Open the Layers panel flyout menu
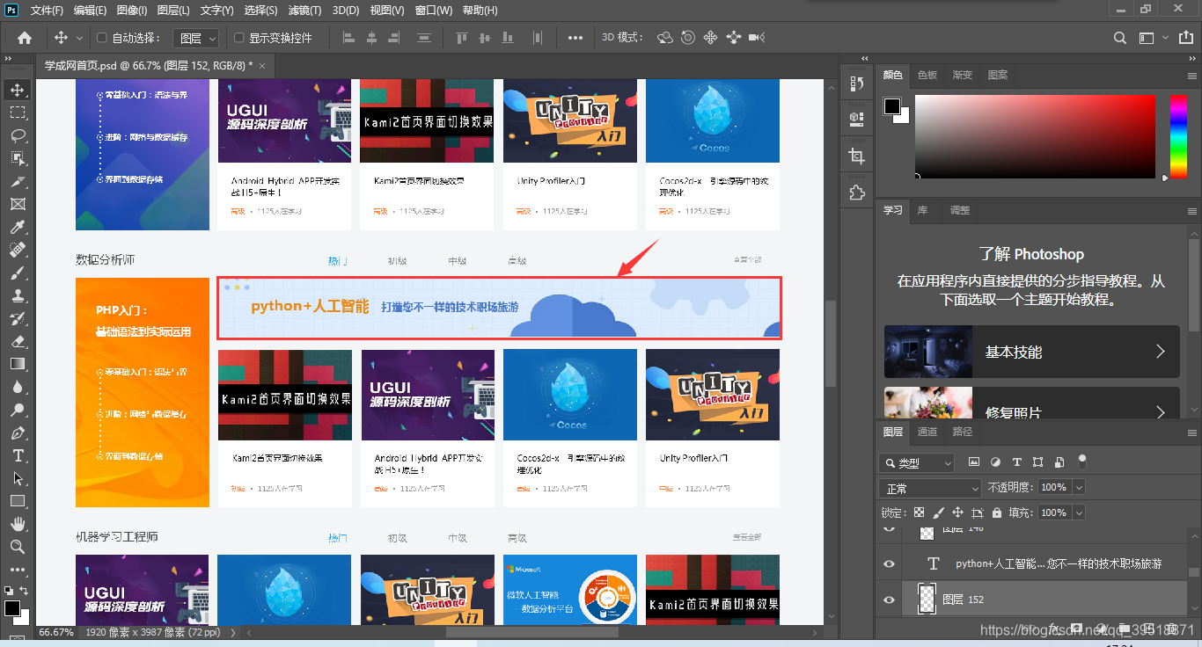 pyautogui.click(x=1192, y=432)
